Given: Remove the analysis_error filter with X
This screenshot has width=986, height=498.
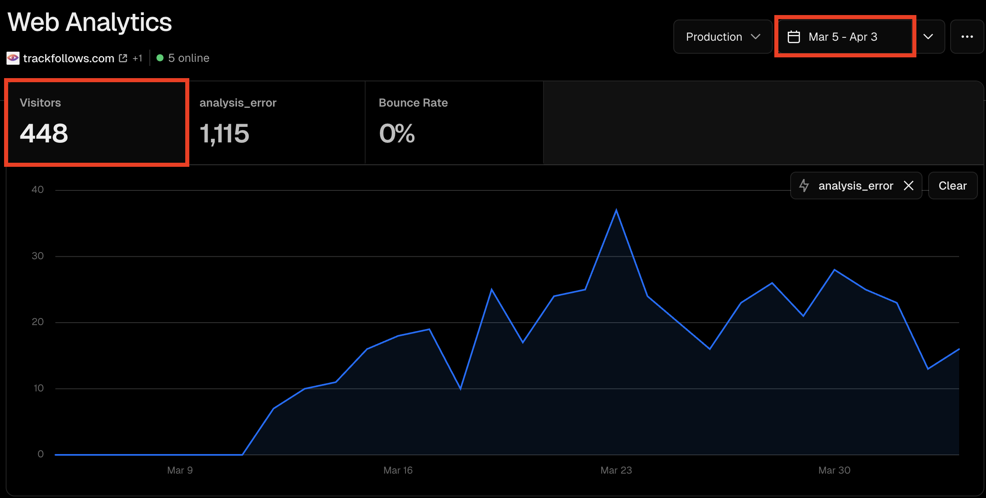Looking at the screenshot, I should (909, 186).
